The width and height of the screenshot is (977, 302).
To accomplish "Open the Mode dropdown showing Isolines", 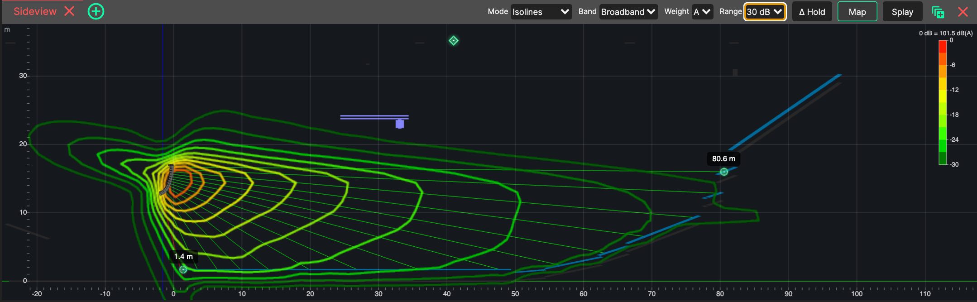I will 541,12.
